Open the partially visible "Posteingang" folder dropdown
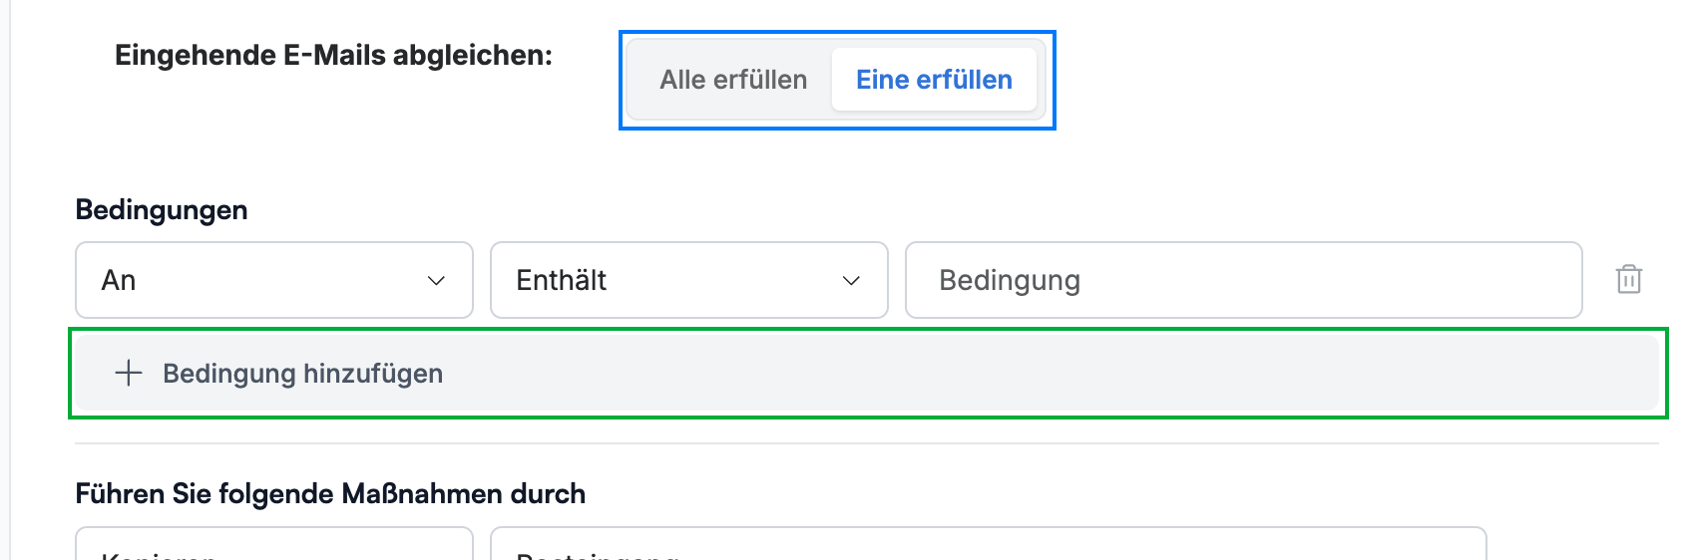 (989, 543)
